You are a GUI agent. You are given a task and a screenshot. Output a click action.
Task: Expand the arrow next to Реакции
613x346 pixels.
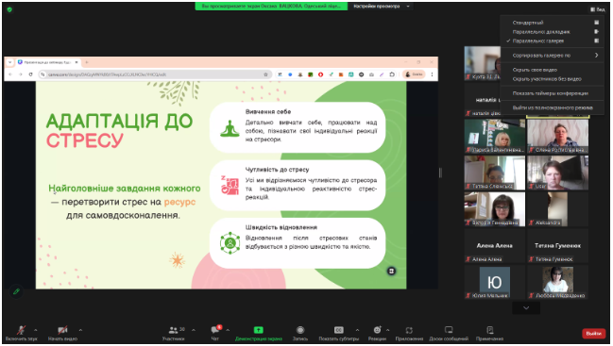point(388,330)
